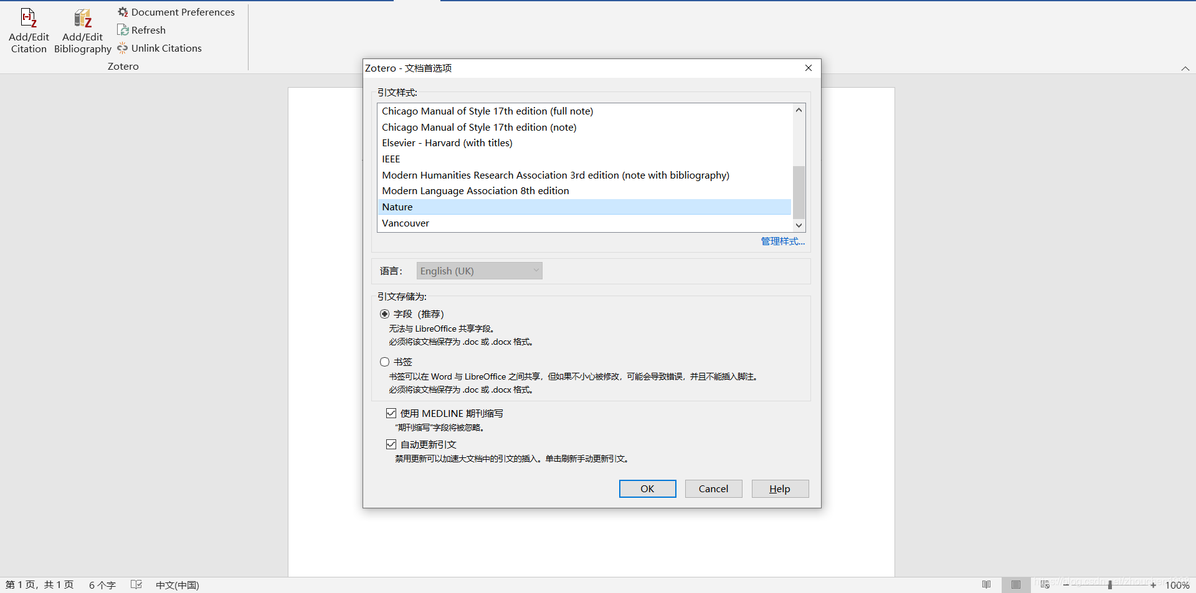Select the 字段 (推荐) radio button

pos(384,314)
